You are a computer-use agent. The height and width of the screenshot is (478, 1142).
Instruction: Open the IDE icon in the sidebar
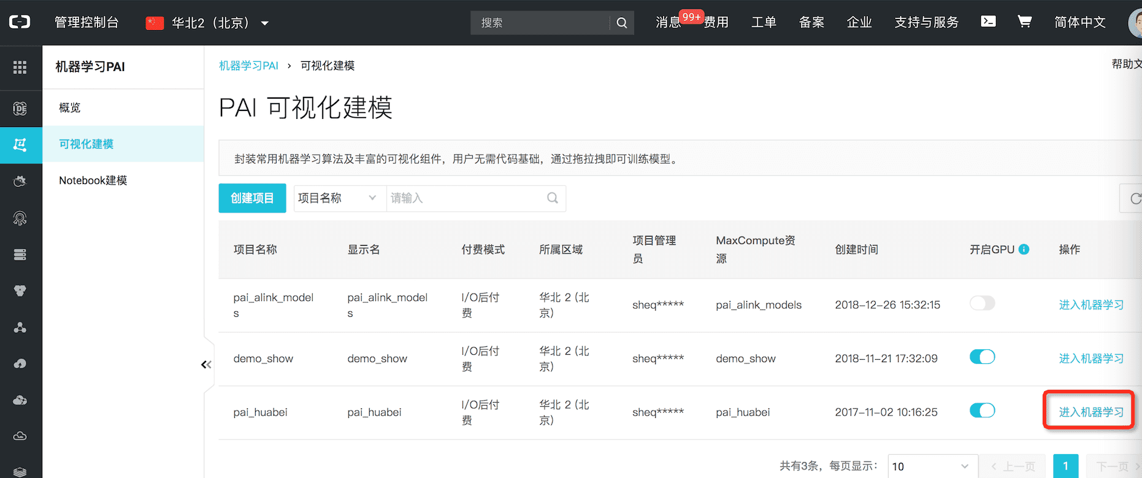pyautogui.click(x=20, y=108)
